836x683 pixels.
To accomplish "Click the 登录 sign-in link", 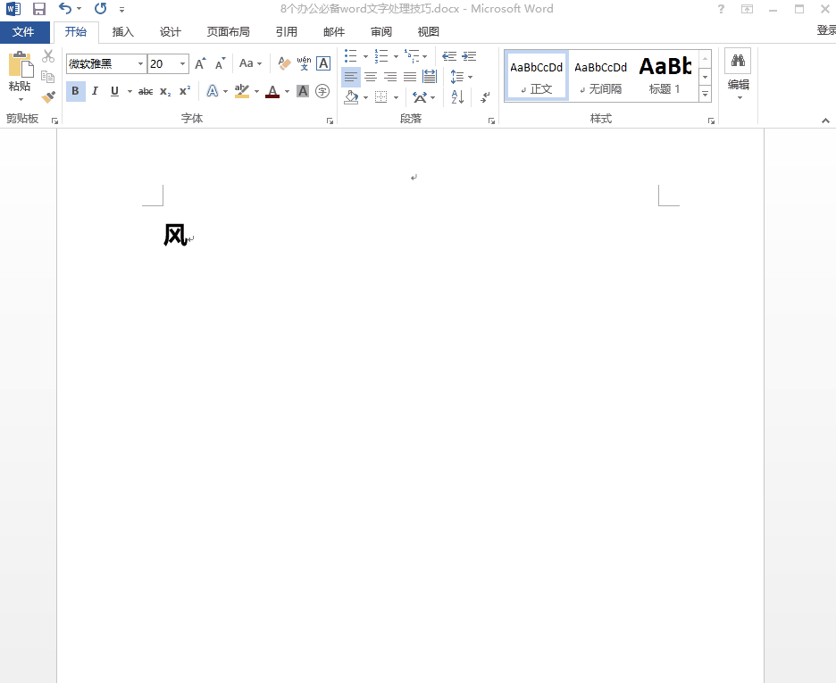I will click(x=825, y=30).
